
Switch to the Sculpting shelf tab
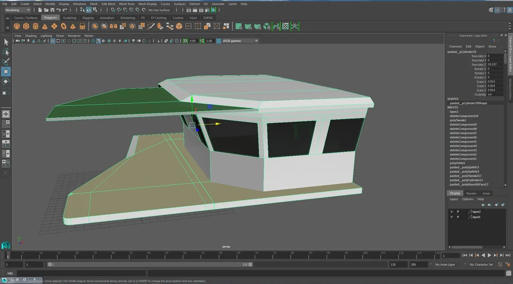click(x=69, y=18)
